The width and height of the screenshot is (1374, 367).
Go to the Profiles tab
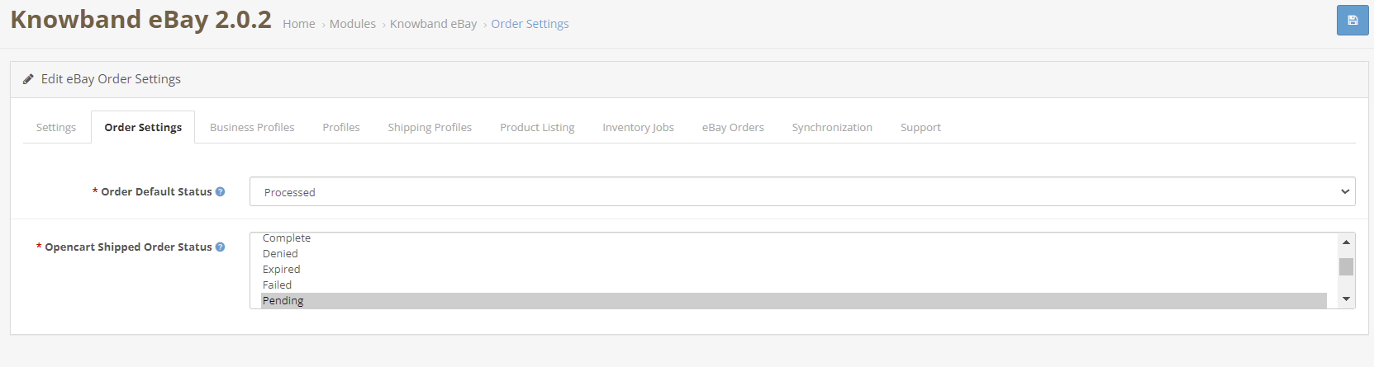(341, 127)
